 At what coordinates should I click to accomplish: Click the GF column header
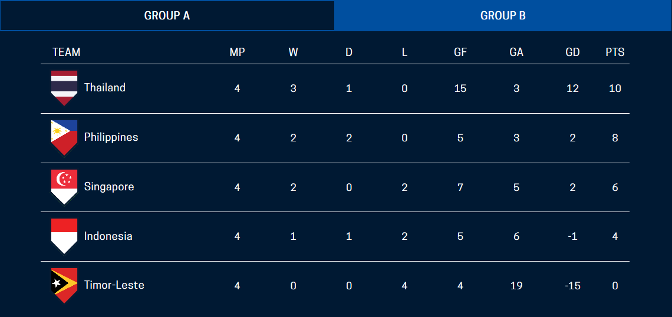[460, 52]
